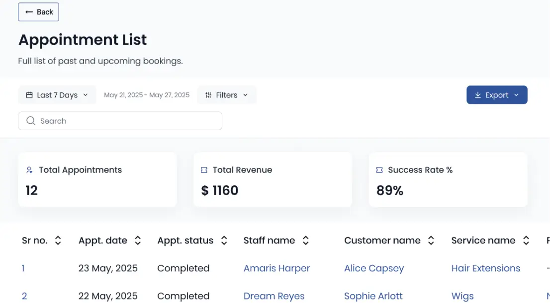550x303 pixels.
Task: Sort by Appt. date column arrows
Action: [x=138, y=241]
